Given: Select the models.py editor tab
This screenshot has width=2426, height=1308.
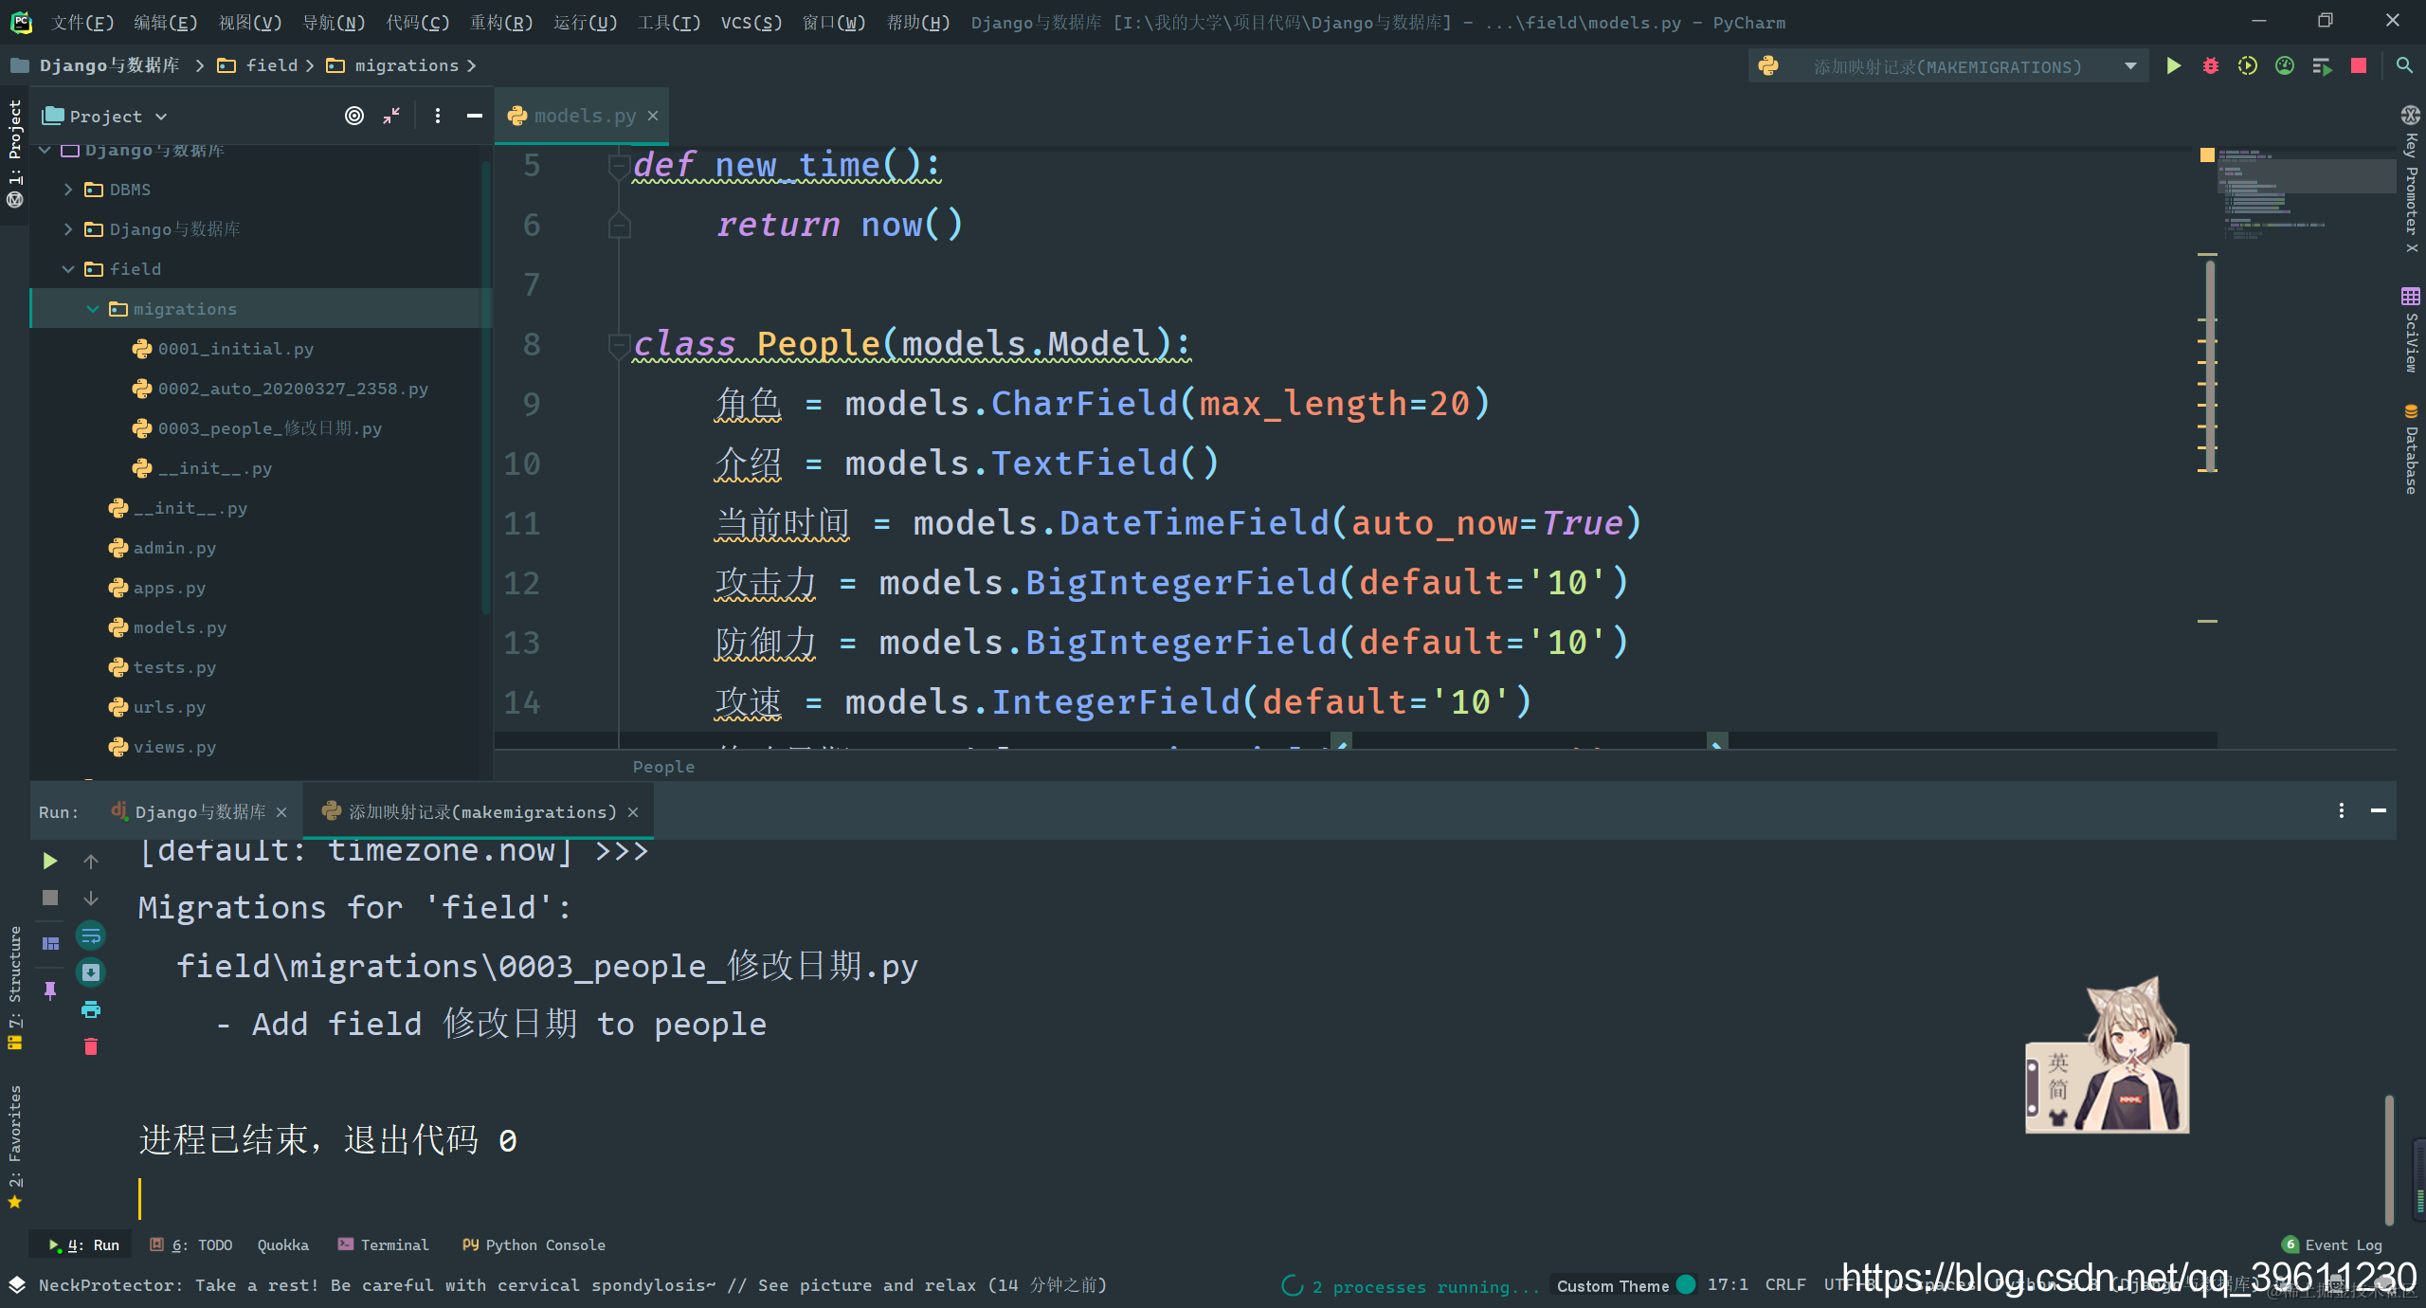Looking at the screenshot, I should [584, 116].
